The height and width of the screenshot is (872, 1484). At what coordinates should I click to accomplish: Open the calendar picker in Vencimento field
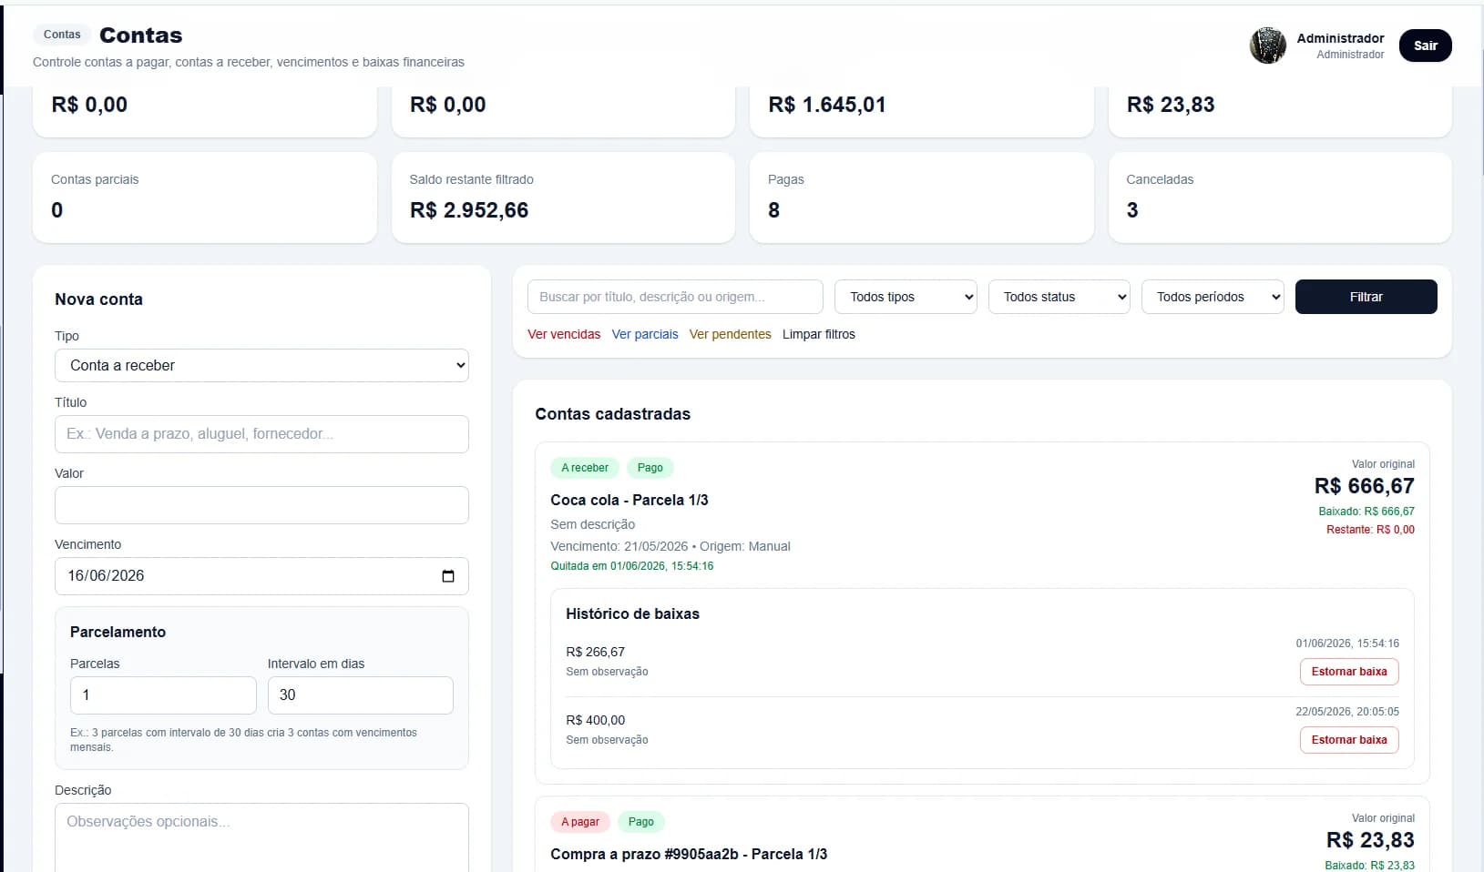[x=447, y=576]
